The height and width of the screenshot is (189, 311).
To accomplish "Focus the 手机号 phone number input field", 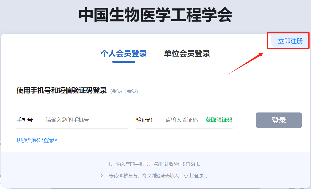I will click(87, 120).
